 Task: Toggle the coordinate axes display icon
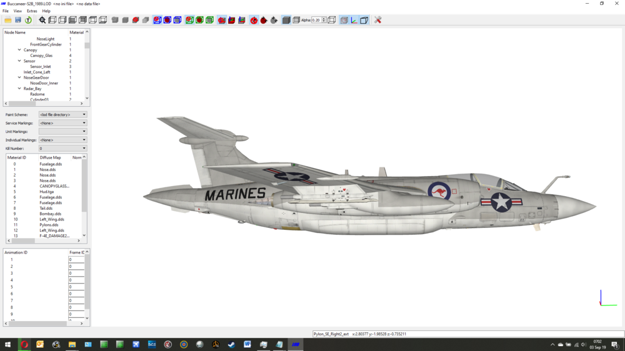click(354, 20)
